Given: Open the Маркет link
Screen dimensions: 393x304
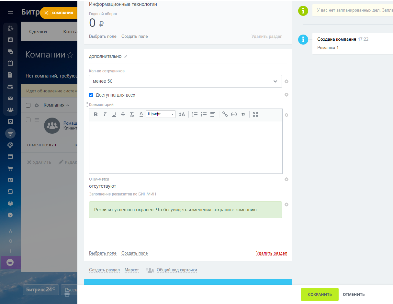Looking at the screenshot, I should [132, 270].
